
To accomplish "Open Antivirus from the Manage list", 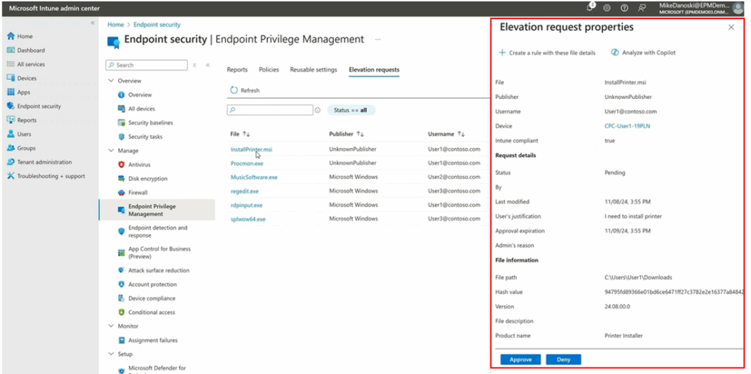I will (x=139, y=164).
